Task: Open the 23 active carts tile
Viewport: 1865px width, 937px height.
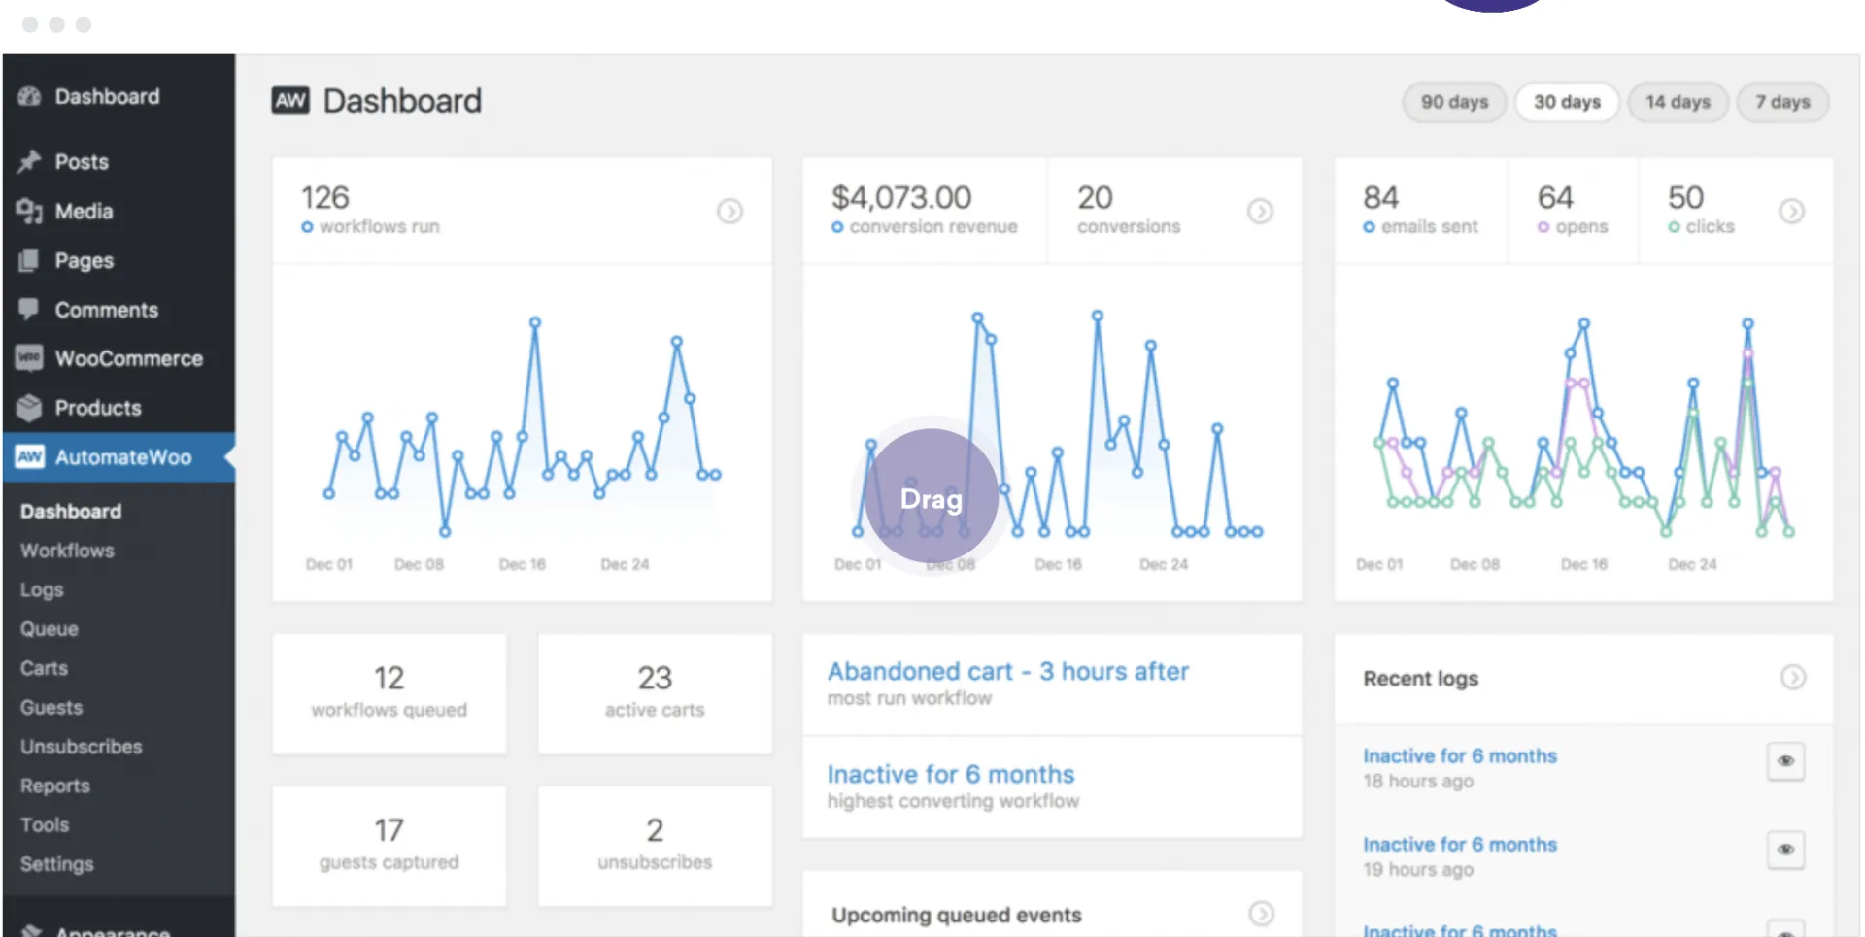Action: click(655, 693)
